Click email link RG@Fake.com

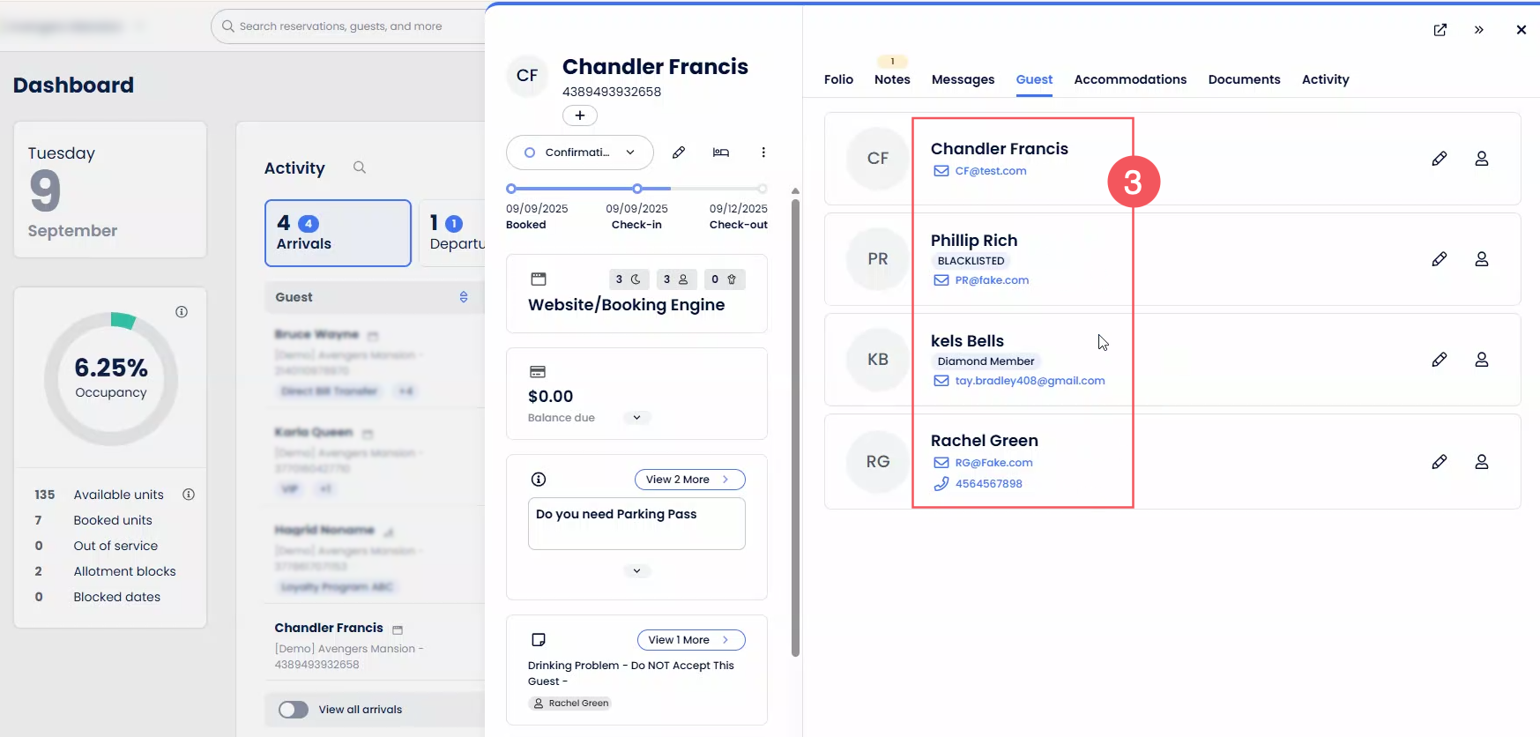993,463
